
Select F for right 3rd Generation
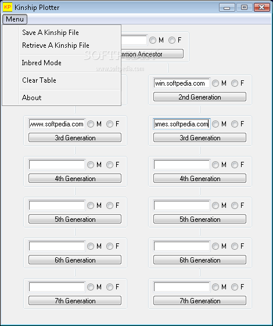235,124
